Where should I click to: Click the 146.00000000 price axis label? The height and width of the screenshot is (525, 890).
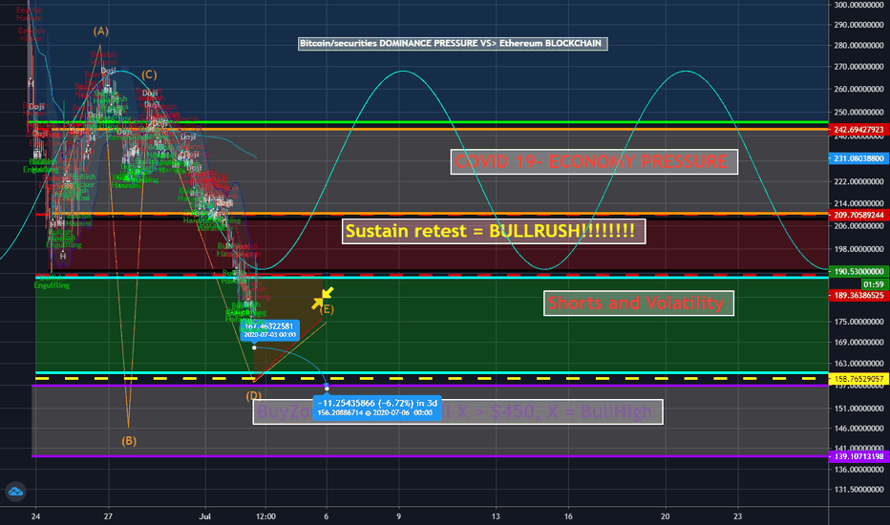(858, 429)
